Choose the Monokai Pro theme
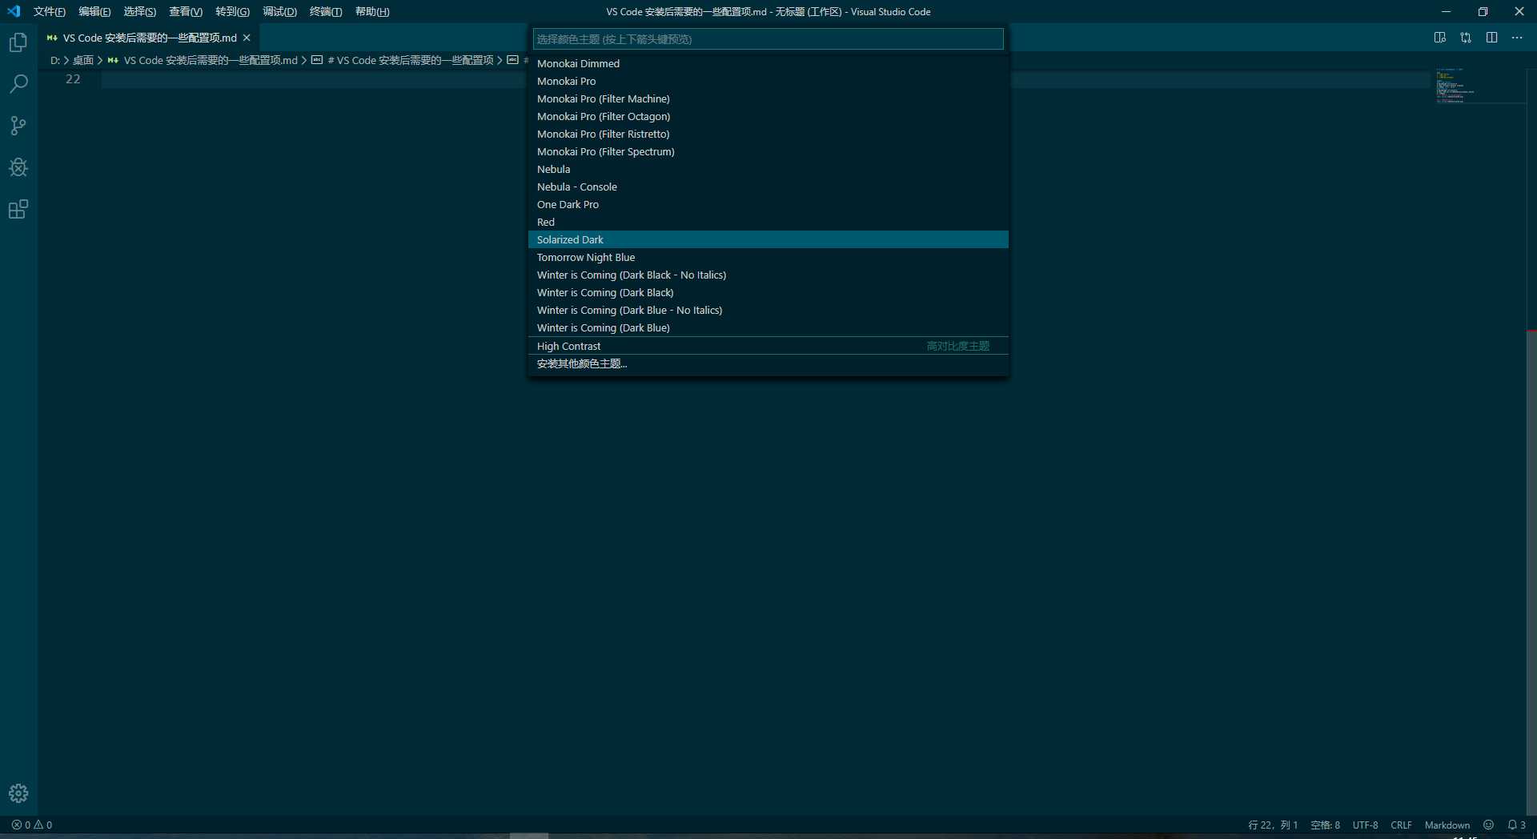1537x839 pixels. [x=768, y=81]
